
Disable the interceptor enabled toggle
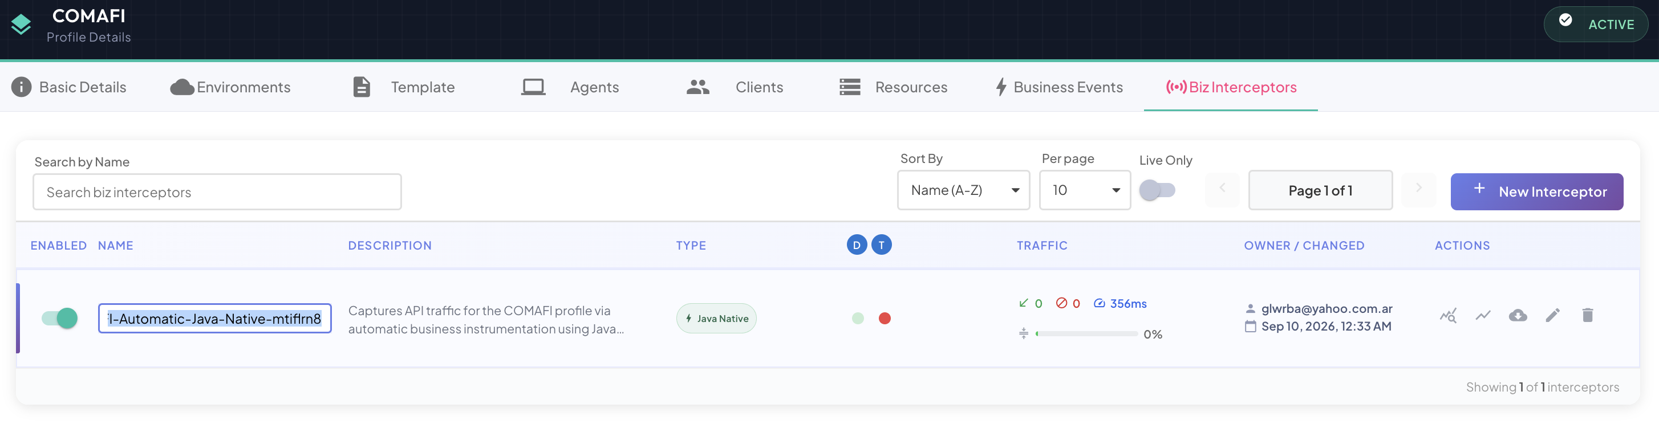(60, 319)
